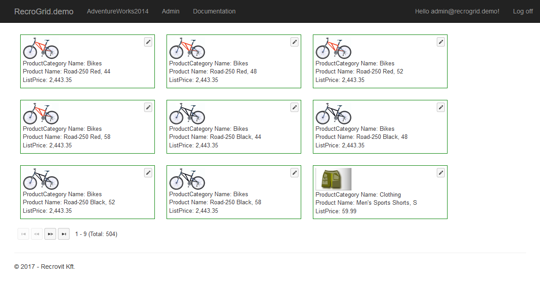Open the Documentation page
The width and height of the screenshot is (540, 284).
[x=214, y=11]
